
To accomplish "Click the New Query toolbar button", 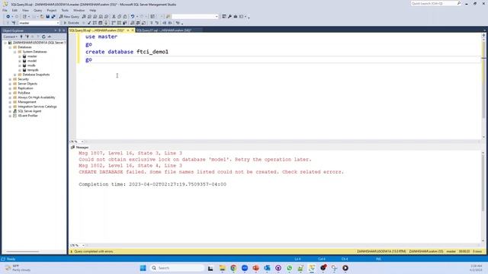I will click(69, 17).
